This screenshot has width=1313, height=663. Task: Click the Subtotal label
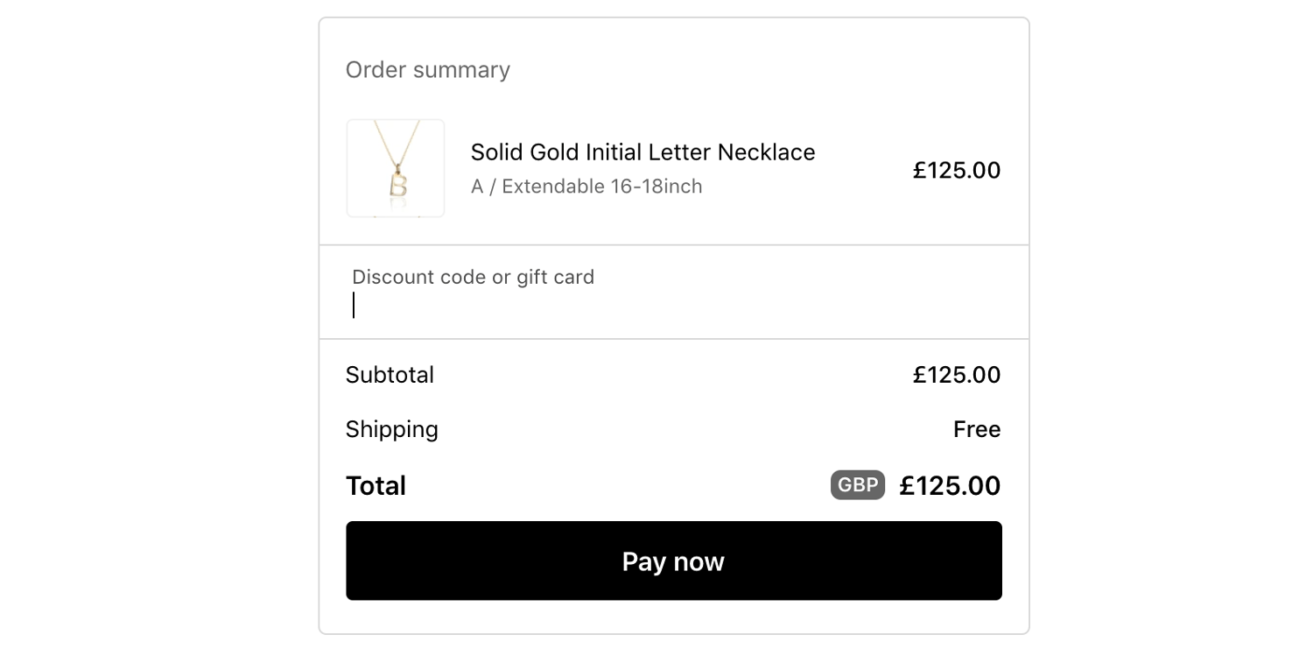(390, 375)
